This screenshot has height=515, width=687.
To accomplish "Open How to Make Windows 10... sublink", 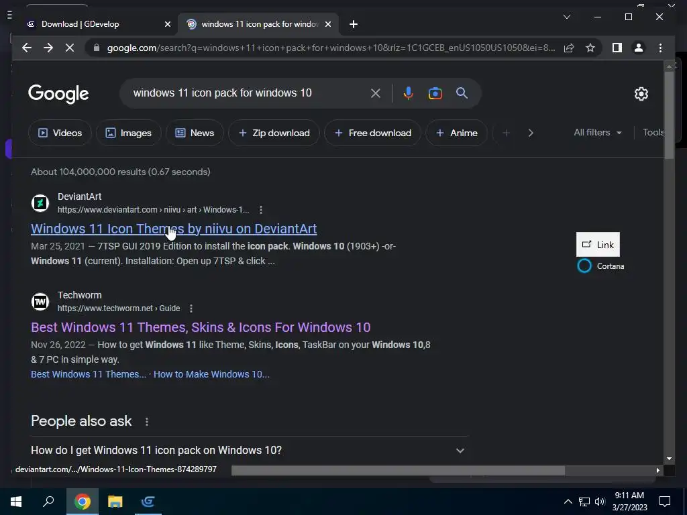I will [x=211, y=374].
